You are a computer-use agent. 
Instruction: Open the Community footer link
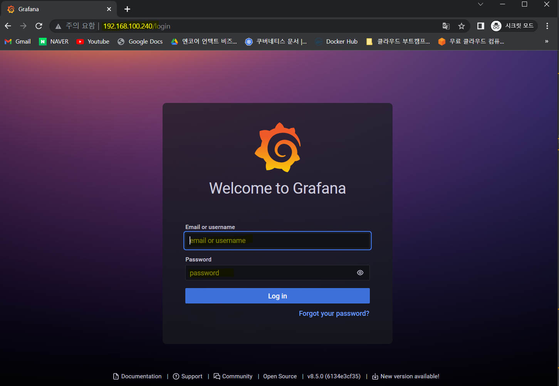(233, 376)
